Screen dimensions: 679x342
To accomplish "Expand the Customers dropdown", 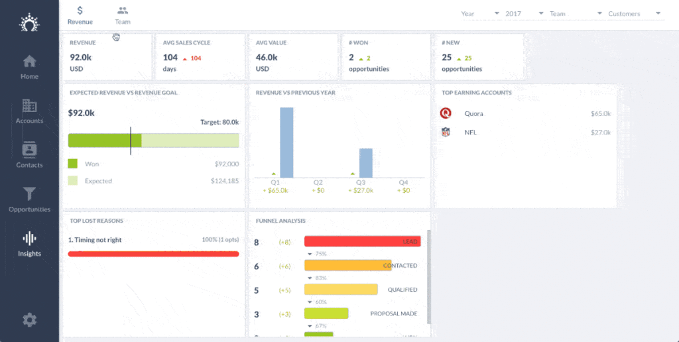I will click(635, 14).
